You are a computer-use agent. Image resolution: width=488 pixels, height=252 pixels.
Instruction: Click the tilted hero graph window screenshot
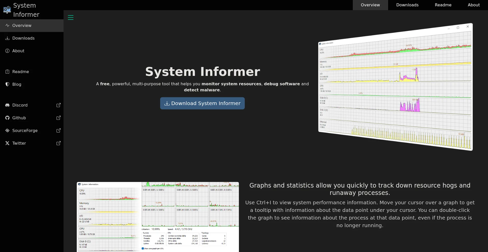tap(395, 87)
